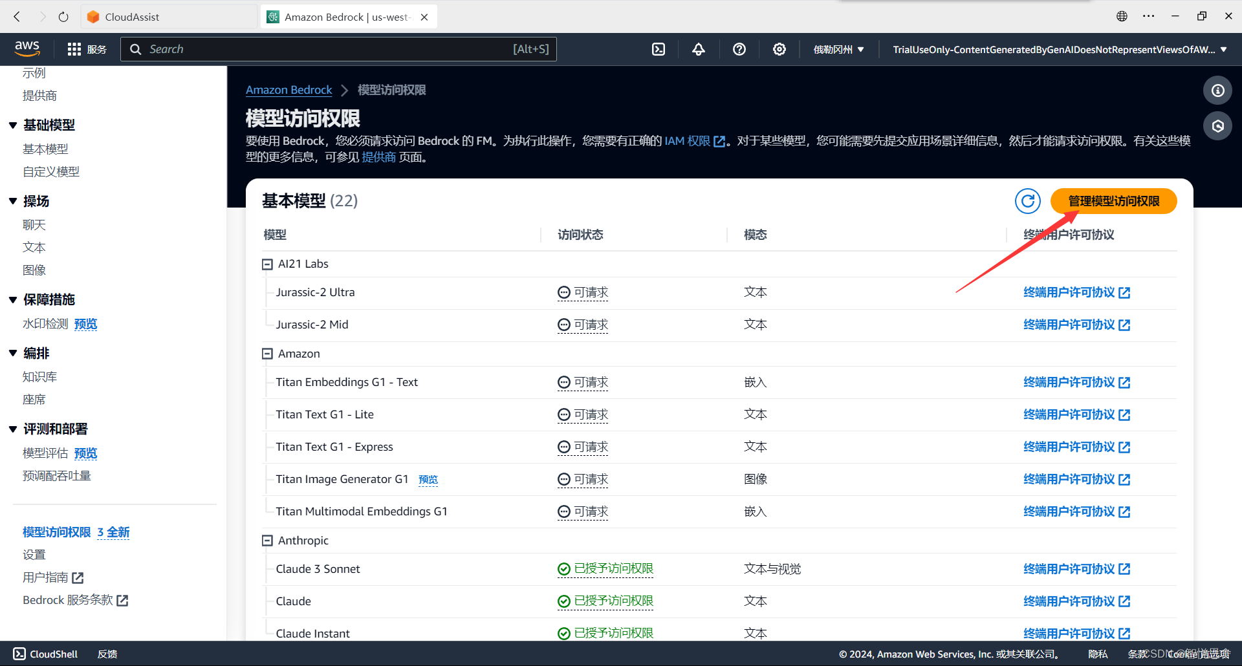Click the hexagon assistant icon on right edge

click(x=1217, y=126)
